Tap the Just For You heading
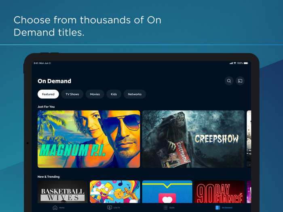 pyautogui.click(x=46, y=107)
